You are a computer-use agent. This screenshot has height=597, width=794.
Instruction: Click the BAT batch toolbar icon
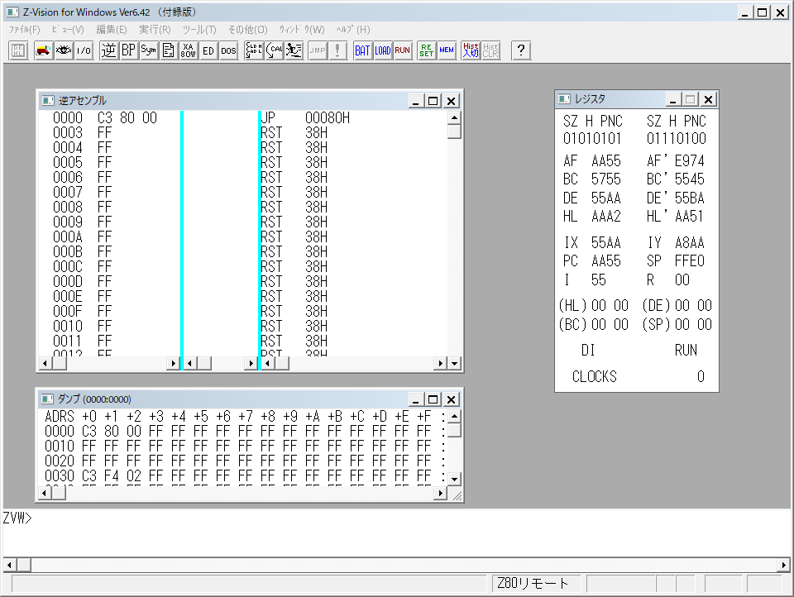pyautogui.click(x=362, y=50)
